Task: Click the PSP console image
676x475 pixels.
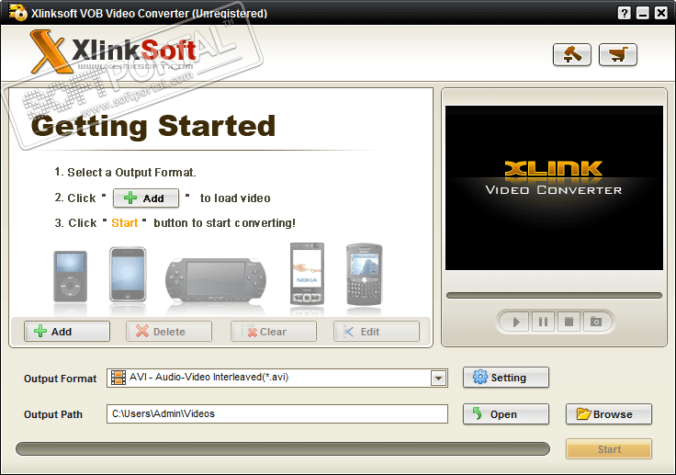Action: [216, 281]
